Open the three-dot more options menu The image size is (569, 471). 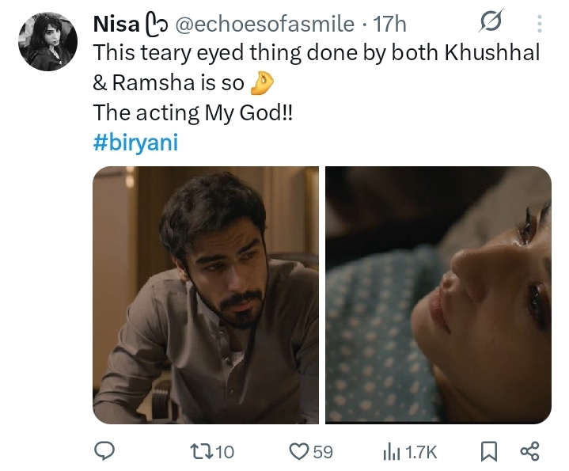(540, 25)
